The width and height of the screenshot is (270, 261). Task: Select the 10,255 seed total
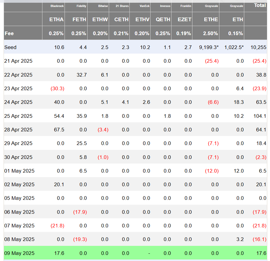click(x=258, y=47)
